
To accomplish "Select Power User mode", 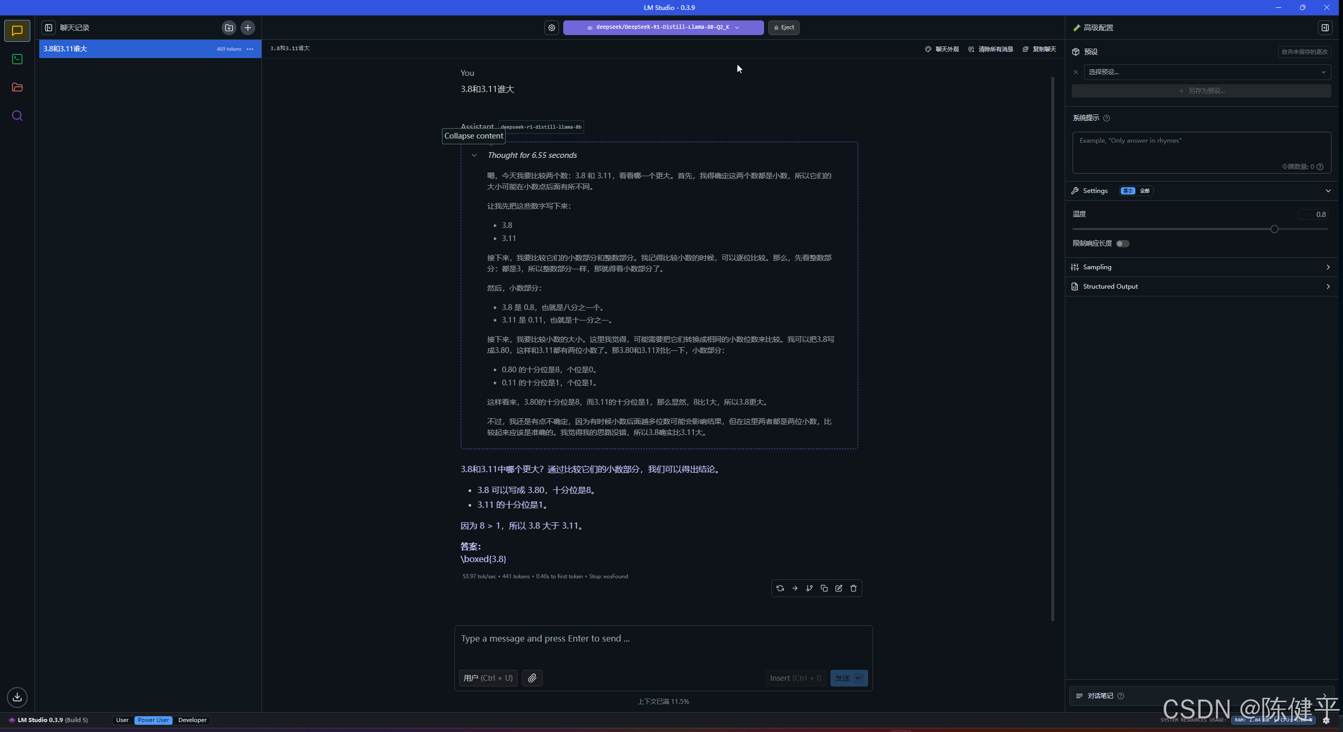I will tap(153, 720).
